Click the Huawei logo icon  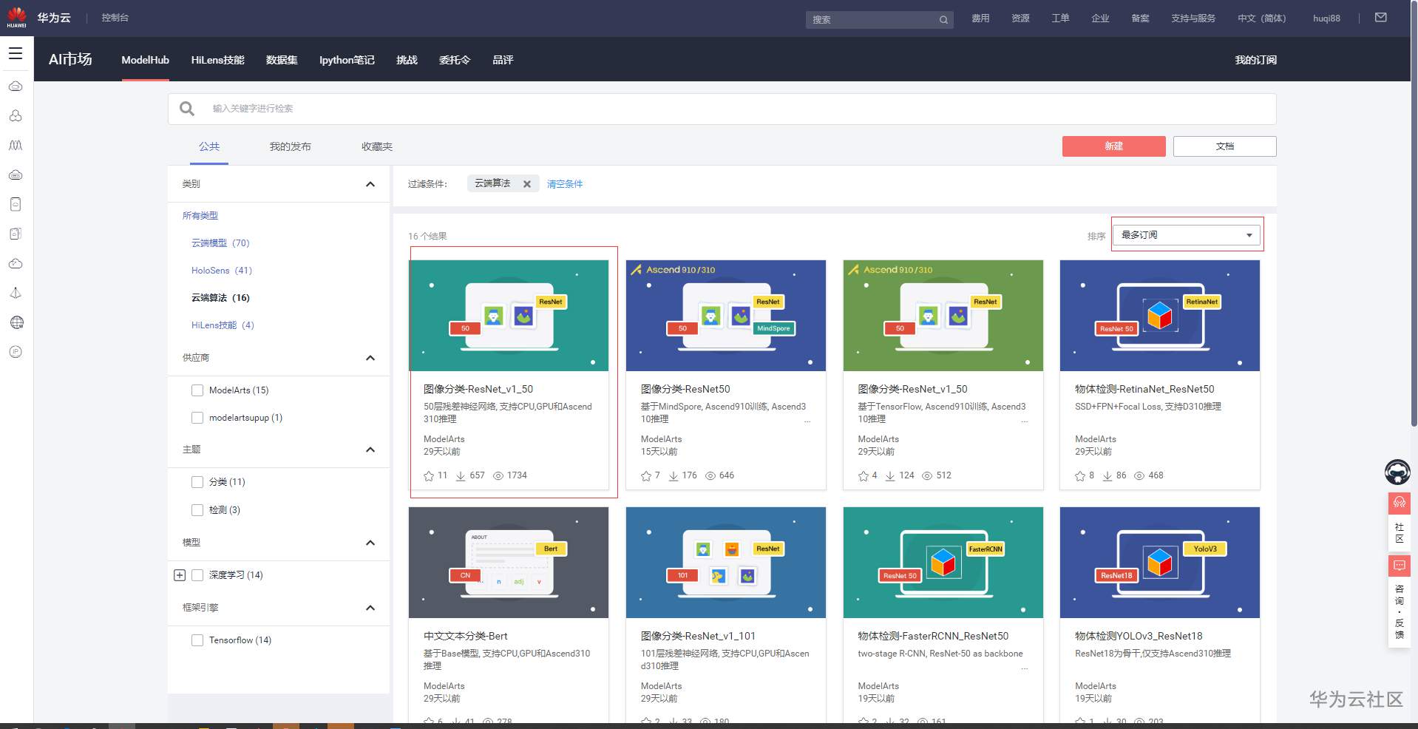(x=16, y=17)
